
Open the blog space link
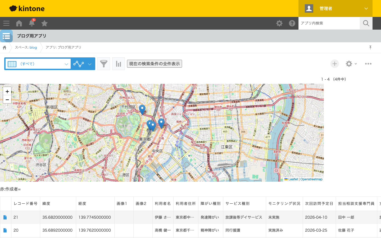(x=33, y=48)
